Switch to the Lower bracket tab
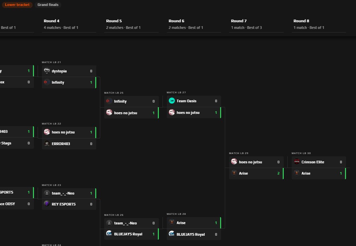The image size is (356, 246). [x=17, y=5]
